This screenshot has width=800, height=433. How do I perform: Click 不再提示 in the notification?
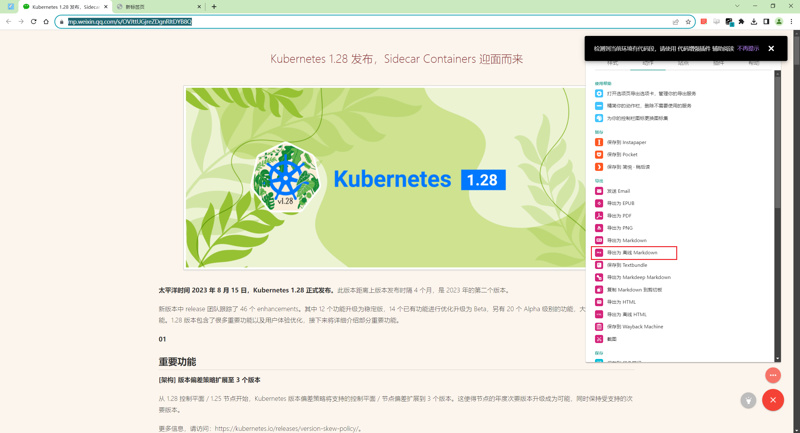pyautogui.click(x=748, y=48)
